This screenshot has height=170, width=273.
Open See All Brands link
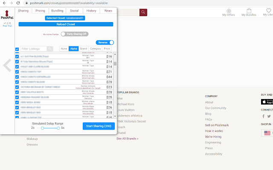point(127,139)
